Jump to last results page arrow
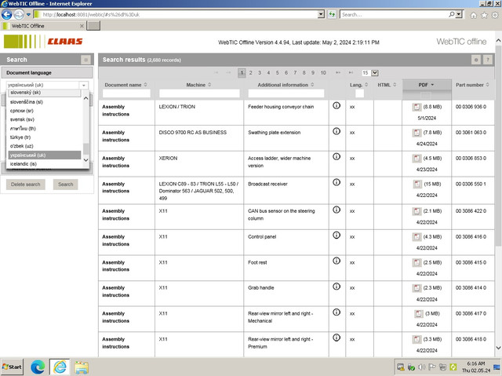Viewport: 502px width, 376px height. (x=351, y=73)
